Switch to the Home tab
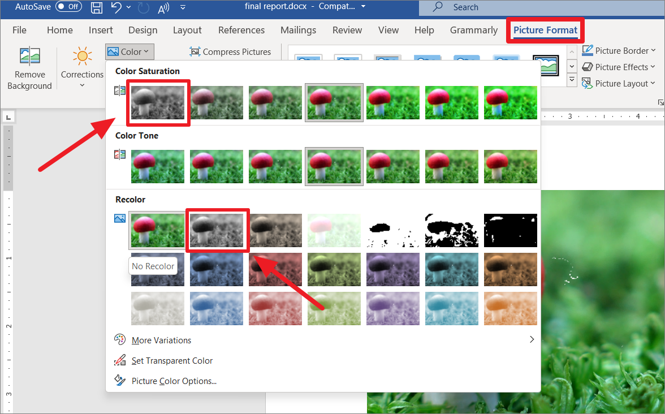The image size is (665, 414). [60, 30]
